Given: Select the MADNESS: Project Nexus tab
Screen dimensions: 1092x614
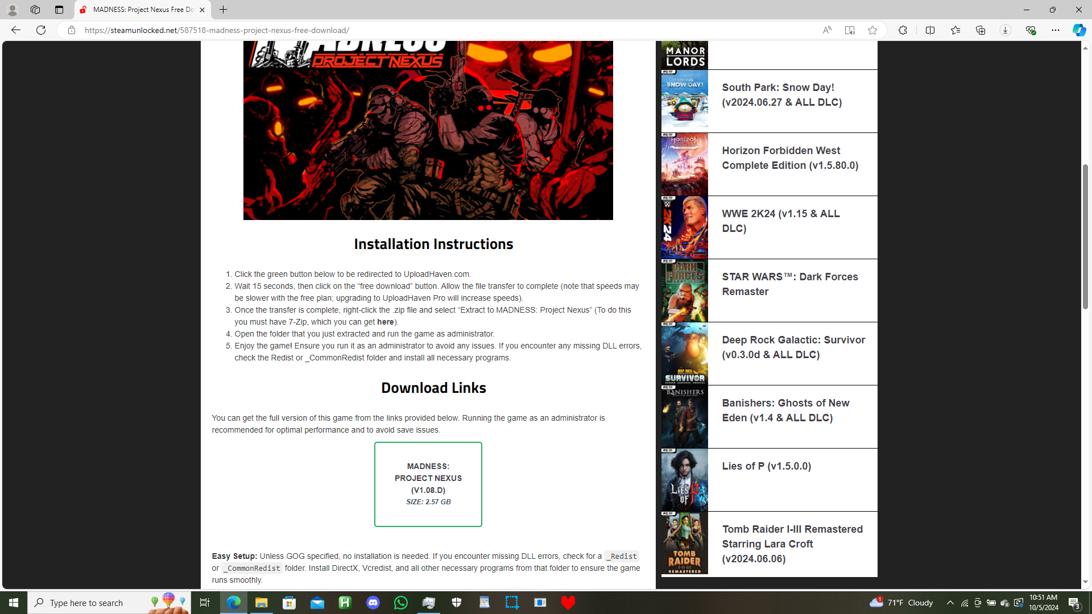Looking at the screenshot, I should point(142,10).
